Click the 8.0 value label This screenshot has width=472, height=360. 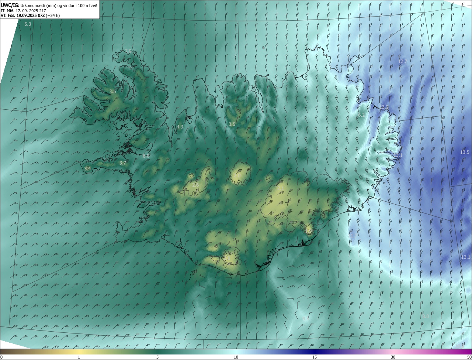(426, 317)
